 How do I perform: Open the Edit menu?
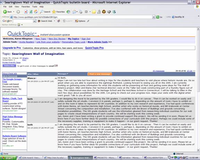click(10, 7)
